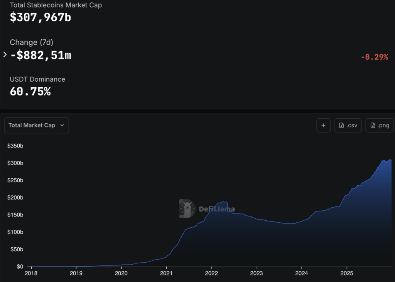Click the $100b y-axis label
This screenshot has height=282, width=395.
[x=15, y=232]
